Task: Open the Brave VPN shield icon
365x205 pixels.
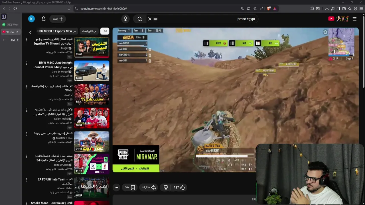Action: [355, 9]
